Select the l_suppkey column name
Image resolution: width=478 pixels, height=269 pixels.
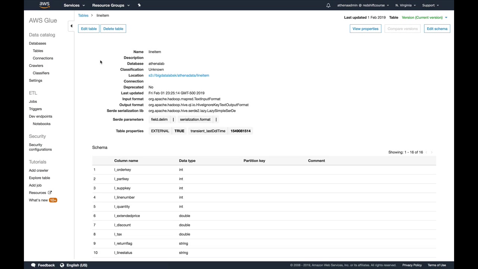pos(122,188)
